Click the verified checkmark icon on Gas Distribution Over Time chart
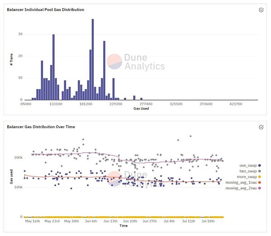The image size is (271, 236). (261, 127)
